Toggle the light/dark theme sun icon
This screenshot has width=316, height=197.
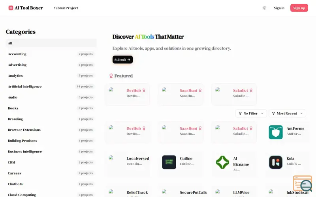click(264, 8)
